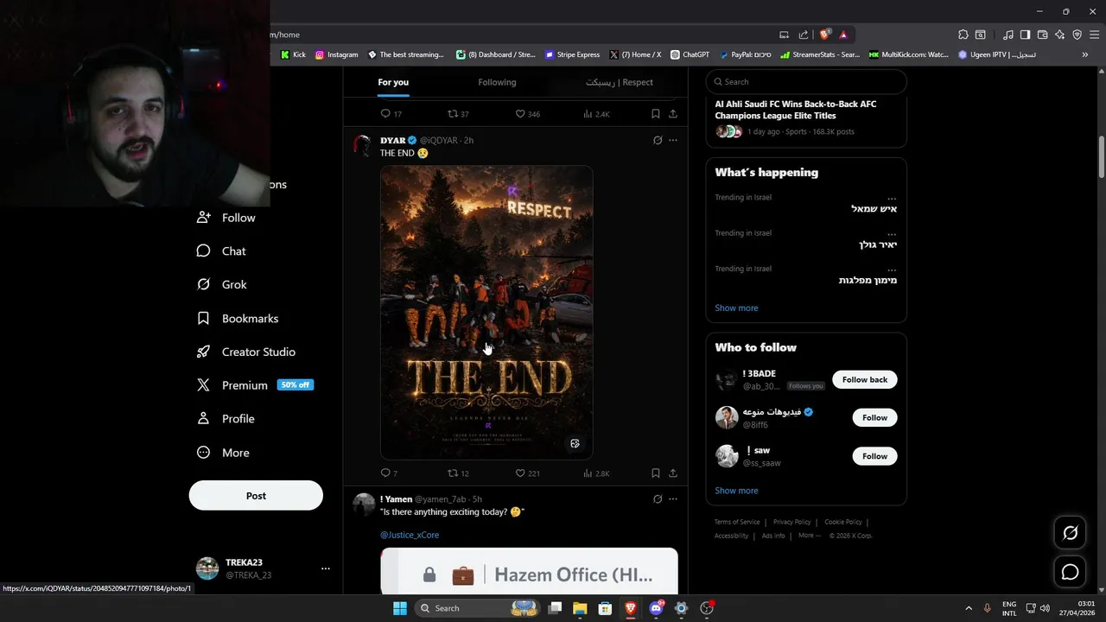Show more under Who to follow

[x=736, y=491]
